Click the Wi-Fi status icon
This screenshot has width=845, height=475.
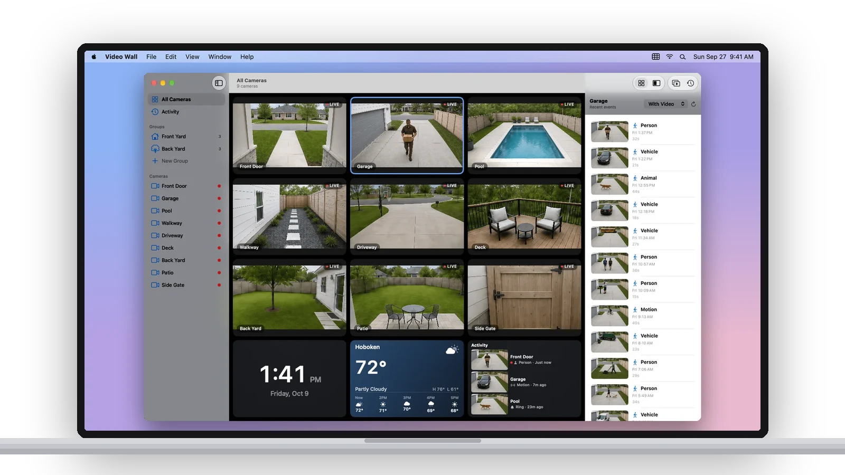(670, 56)
